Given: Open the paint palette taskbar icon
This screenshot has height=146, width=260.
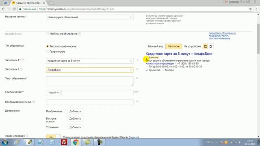Looking at the screenshot, I should [17, 142].
